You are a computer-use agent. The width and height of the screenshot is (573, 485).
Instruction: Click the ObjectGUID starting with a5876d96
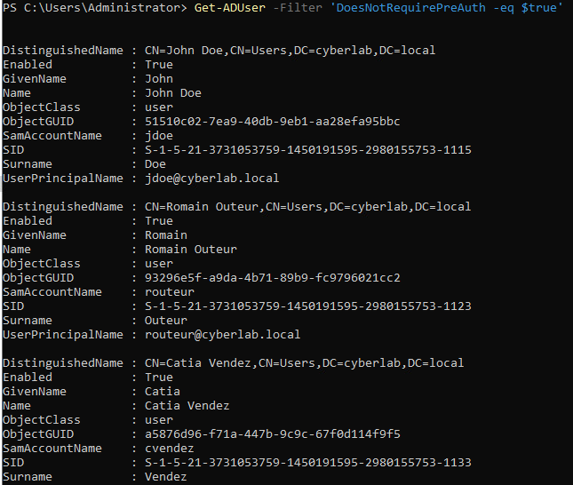click(x=272, y=434)
